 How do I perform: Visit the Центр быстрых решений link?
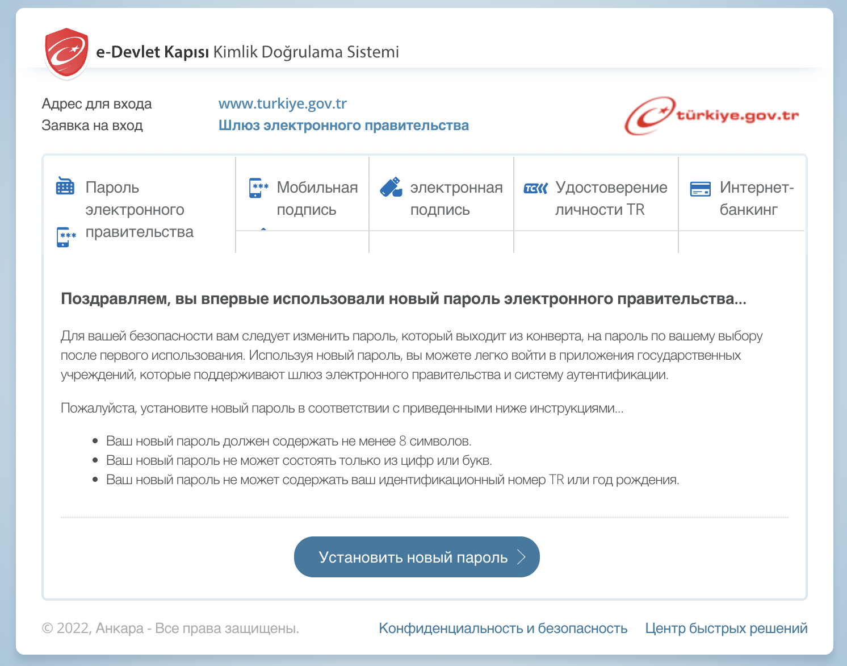coord(726,628)
